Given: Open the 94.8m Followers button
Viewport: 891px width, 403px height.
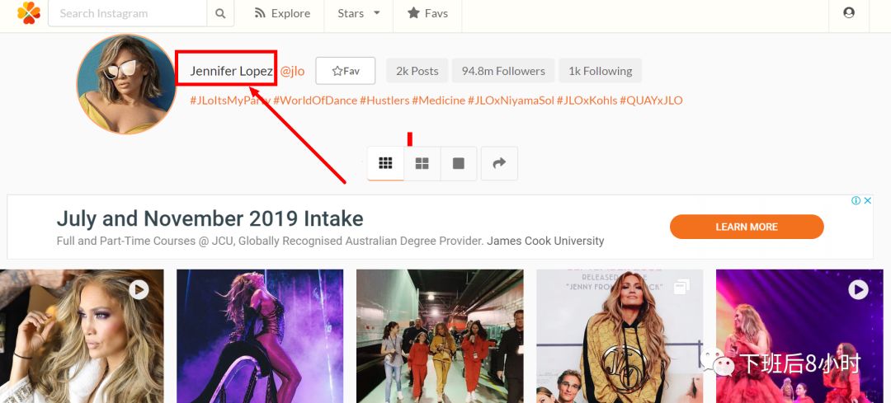Looking at the screenshot, I should (503, 71).
